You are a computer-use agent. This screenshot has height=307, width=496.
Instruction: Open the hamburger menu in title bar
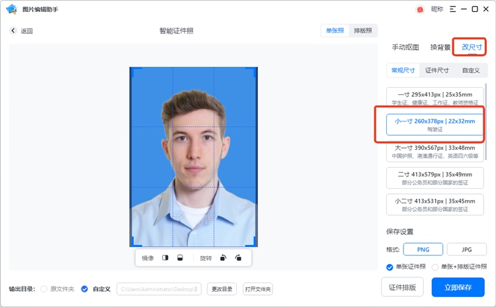[452, 9]
